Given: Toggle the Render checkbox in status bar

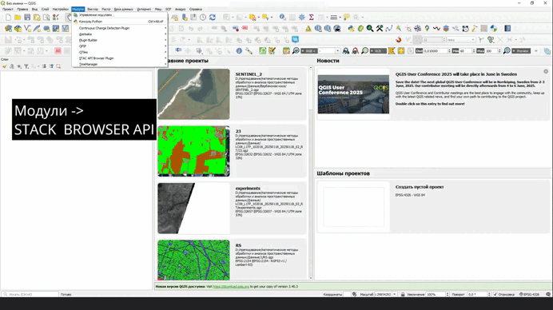Looking at the screenshot, I should coord(495,294).
